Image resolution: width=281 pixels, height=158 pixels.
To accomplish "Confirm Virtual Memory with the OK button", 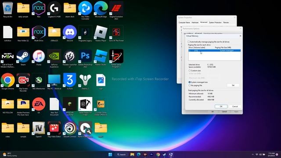I will (221, 106).
